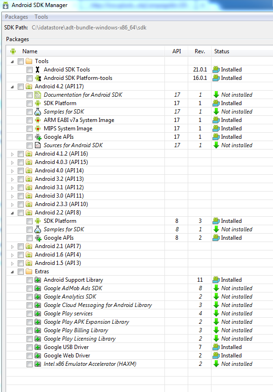
Task: Tick the Android 4.1.2 (API 16) checkbox
Action: pos(20,154)
